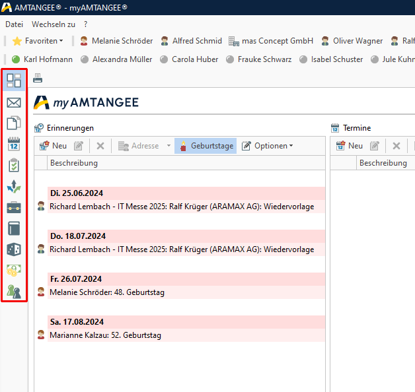Click the Do. 18.07.2024 date group header
The image size is (415, 392).
click(x=186, y=236)
